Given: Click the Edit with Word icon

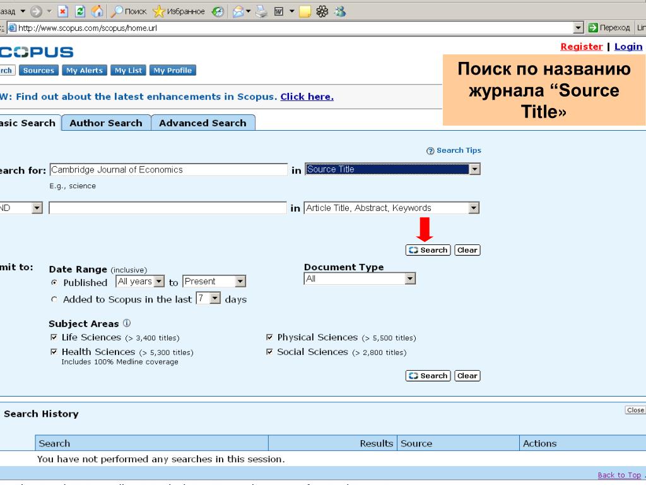Looking at the screenshot, I should (279, 11).
